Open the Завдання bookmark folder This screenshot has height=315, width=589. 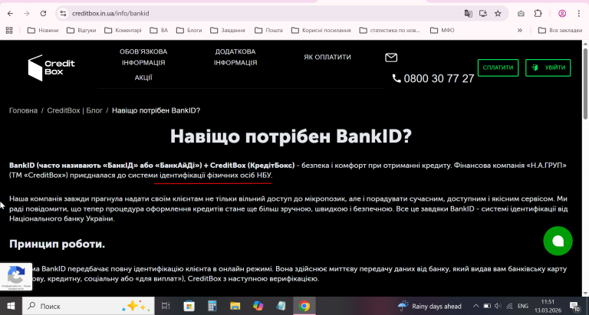228,30
